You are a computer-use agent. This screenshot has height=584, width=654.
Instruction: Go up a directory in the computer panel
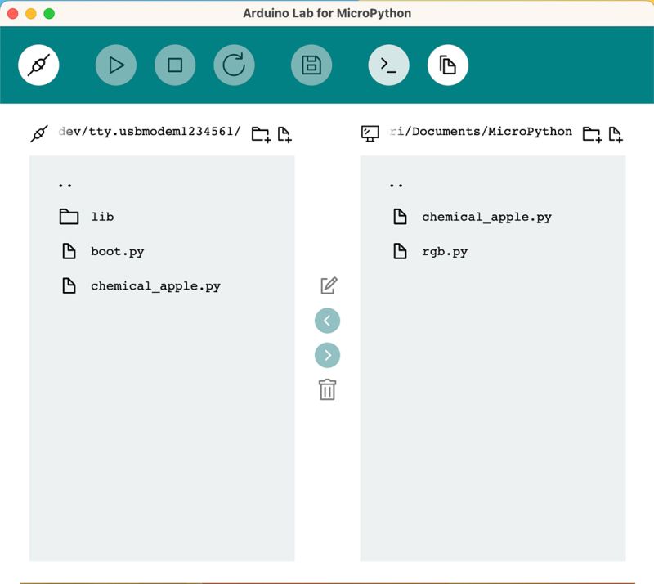396,185
